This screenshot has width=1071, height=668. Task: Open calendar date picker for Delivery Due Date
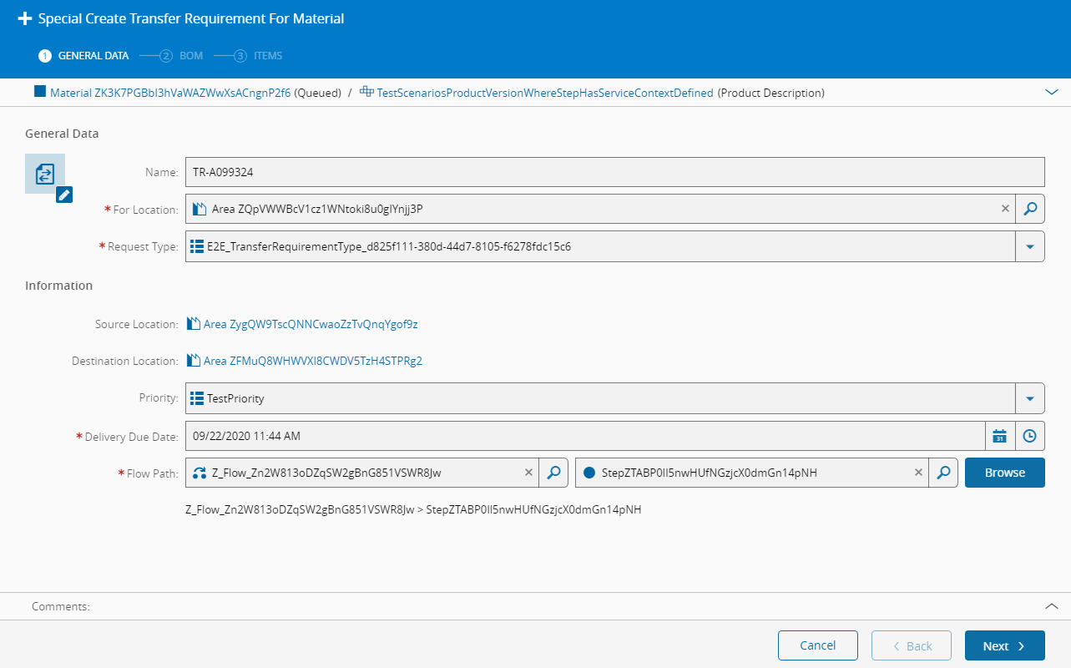coord(999,436)
